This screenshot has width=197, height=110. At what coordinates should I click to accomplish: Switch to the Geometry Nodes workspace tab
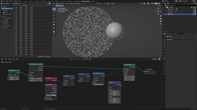[86, 1]
